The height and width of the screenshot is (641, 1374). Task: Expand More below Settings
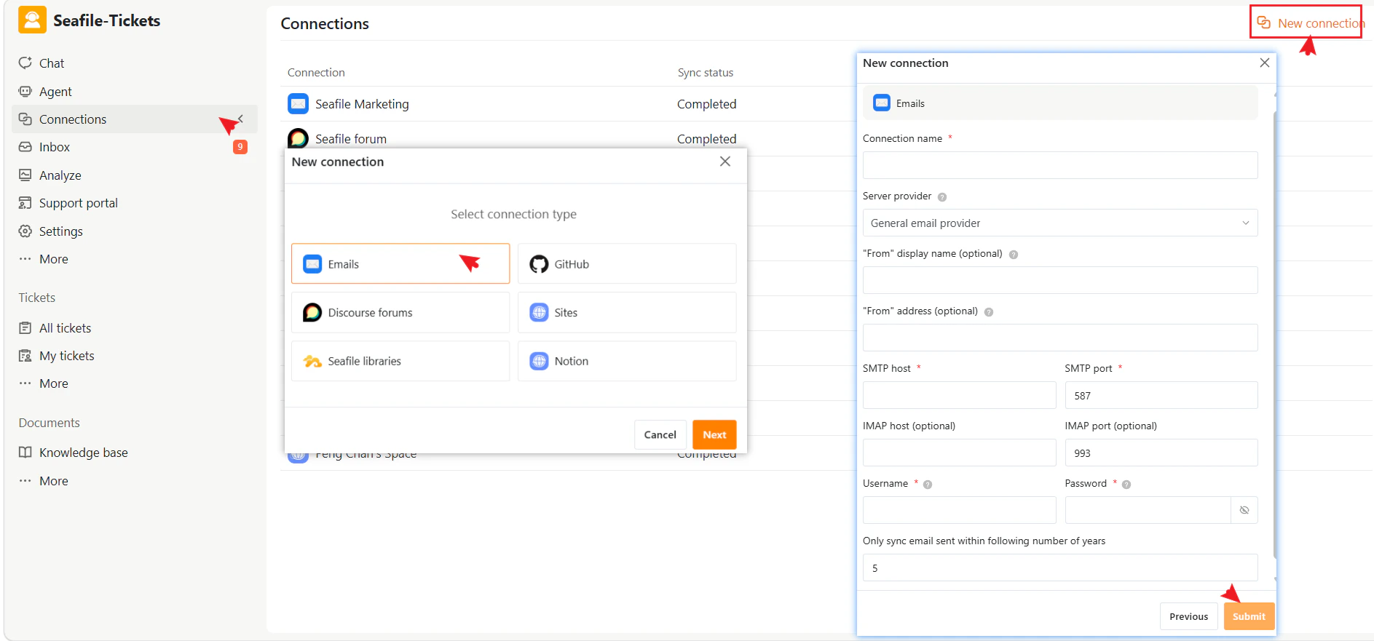pyautogui.click(x=53, y=259)
